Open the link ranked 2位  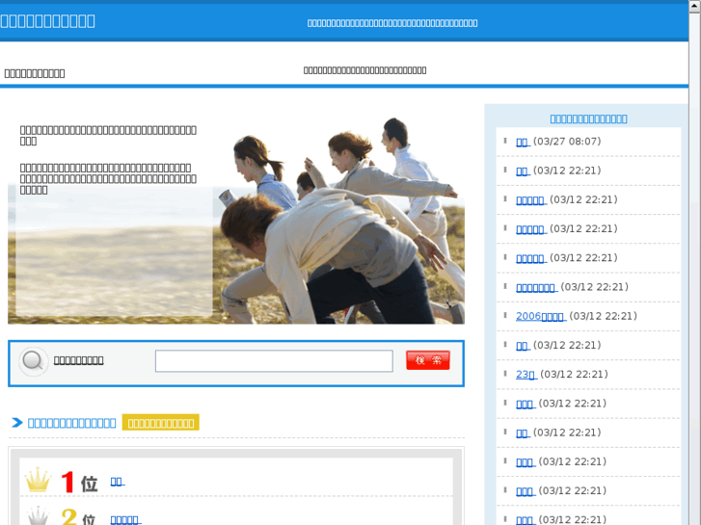[x=125, y=519]
